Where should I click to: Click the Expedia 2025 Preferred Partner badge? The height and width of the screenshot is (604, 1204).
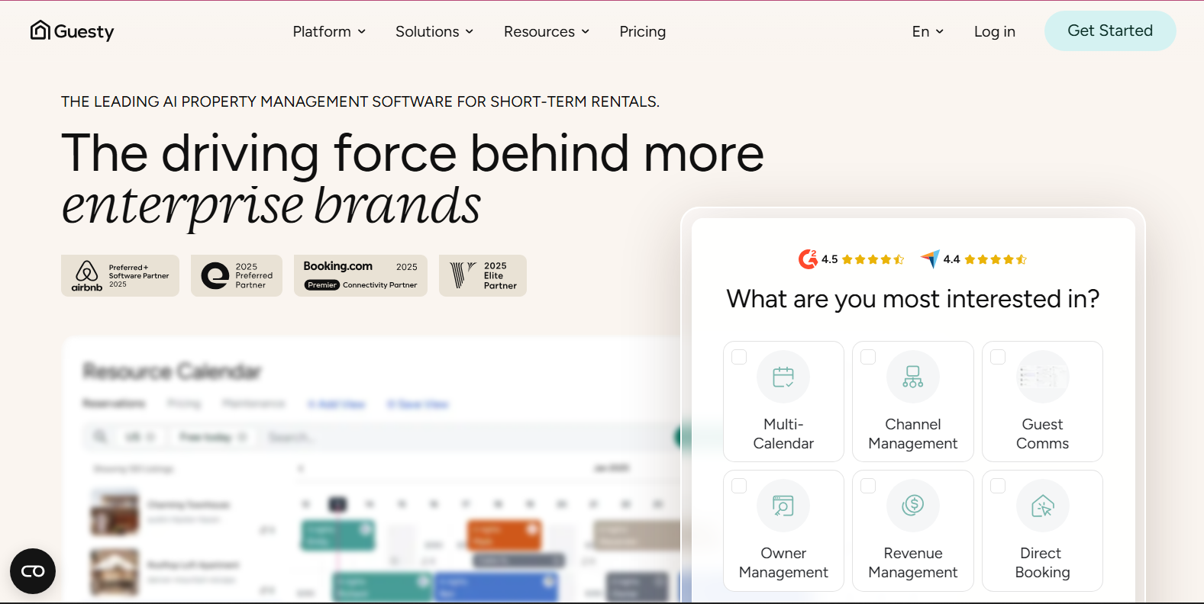237,275
